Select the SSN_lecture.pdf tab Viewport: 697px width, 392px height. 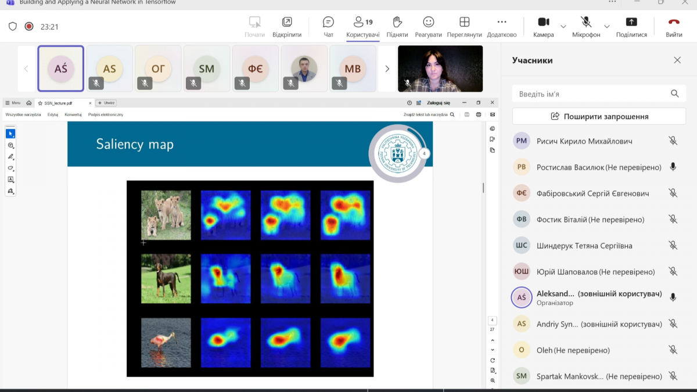[x=58, y=103]
